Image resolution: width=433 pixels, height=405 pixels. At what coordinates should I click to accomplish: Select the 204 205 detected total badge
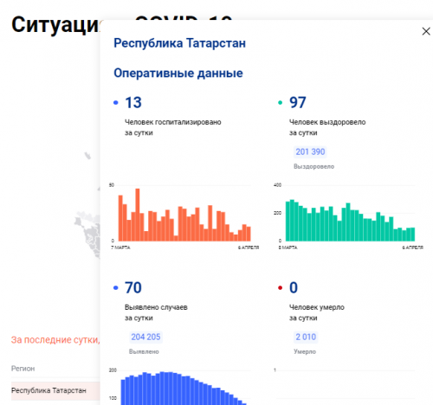(145, 337)
